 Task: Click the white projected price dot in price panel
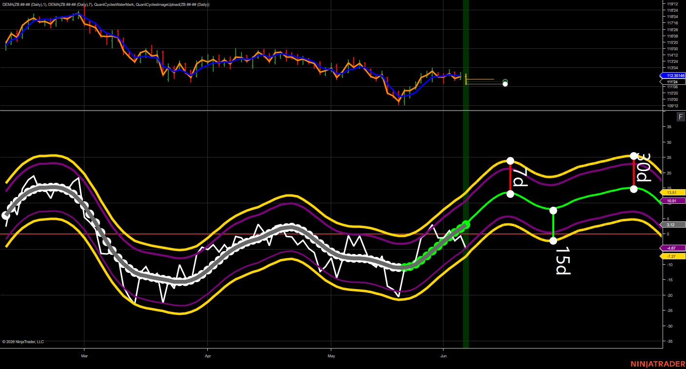click(505, 84)
